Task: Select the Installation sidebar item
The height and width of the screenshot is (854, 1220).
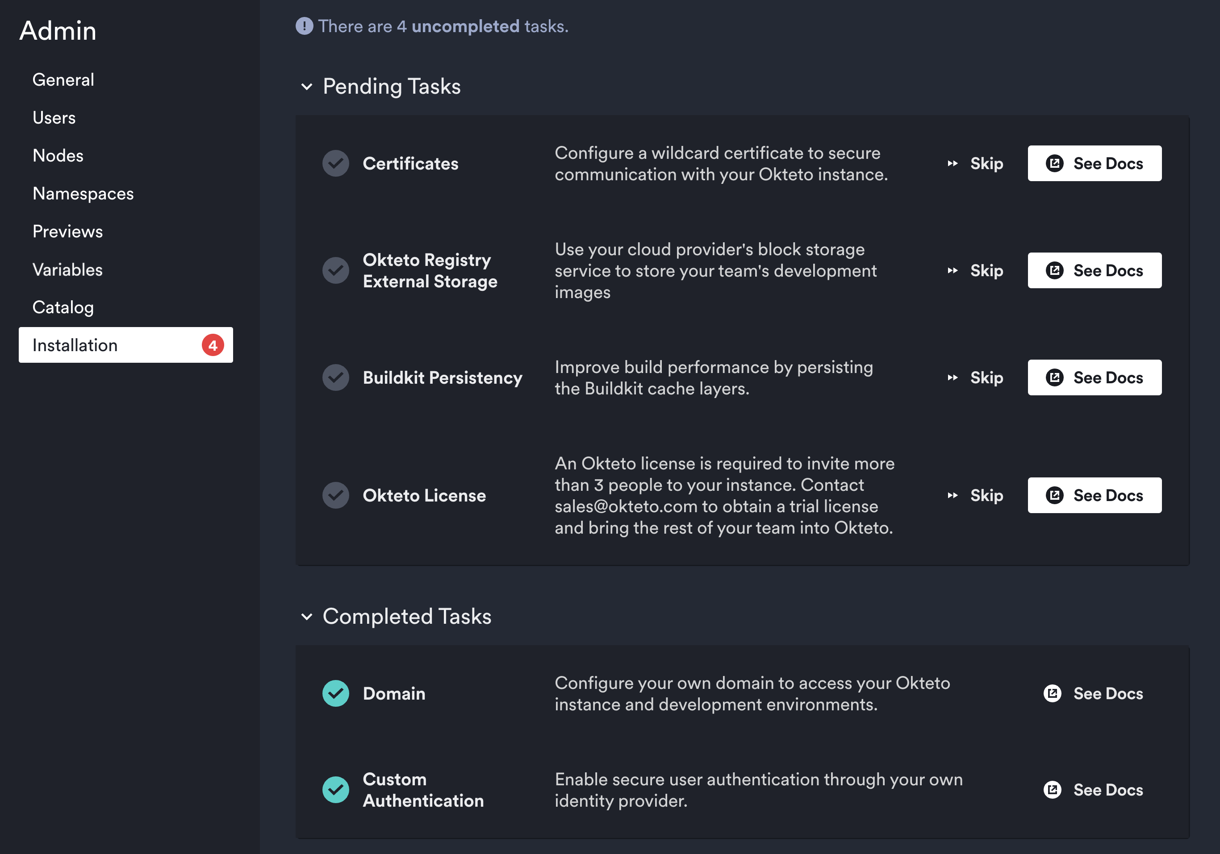Action: (126, 345)
